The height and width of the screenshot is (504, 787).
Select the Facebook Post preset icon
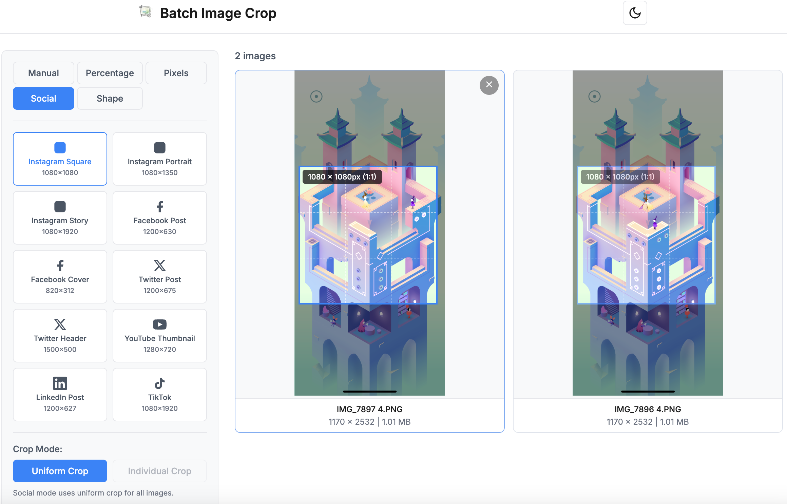159,206
